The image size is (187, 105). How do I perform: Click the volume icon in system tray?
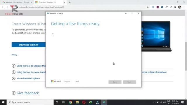[165, 102]
